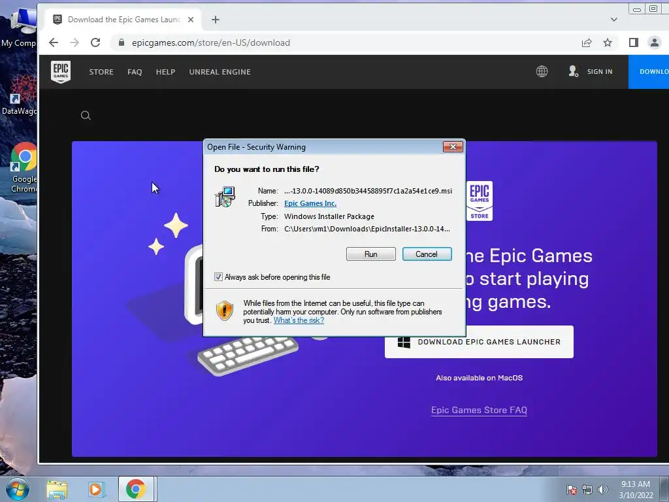This screenshot has height=502, width=669.
Task: Reload the Epic Games page
Action: pyautogui.click(x=95, y=42)
